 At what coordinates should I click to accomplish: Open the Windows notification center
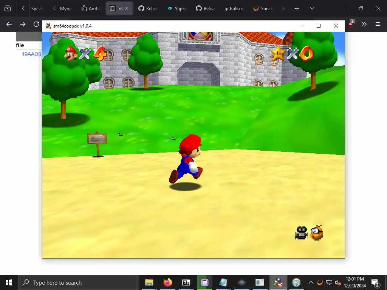(x=375, y=282)
